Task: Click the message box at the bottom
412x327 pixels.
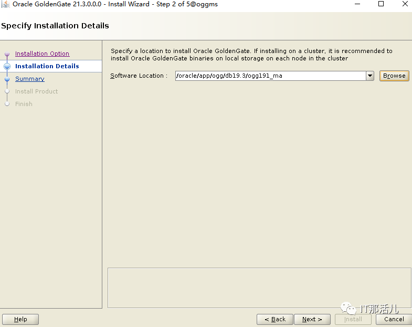Action: [259, 288]
